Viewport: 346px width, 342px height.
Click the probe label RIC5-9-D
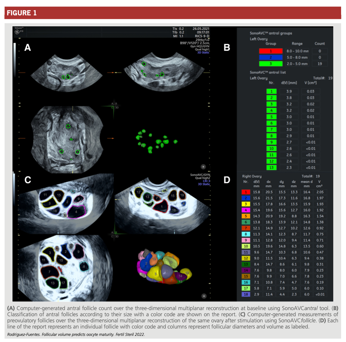[202, 36]
